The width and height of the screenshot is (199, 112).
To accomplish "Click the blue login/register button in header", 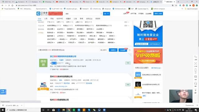I will pyautogui.click(x=158, y=14).
